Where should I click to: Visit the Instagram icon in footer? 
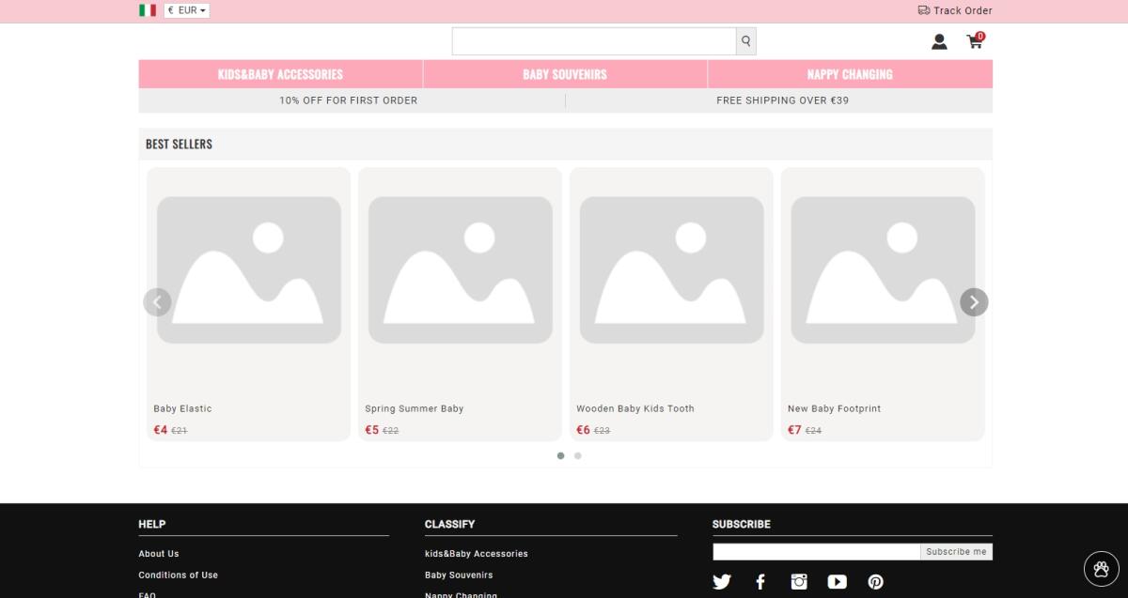coord(799,582)
